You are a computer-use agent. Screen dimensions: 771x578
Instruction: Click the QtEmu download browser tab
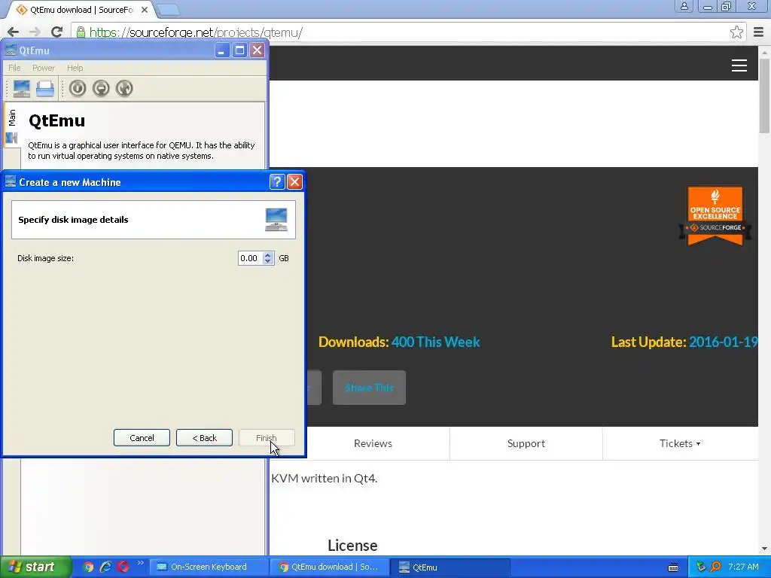point(81,10)
